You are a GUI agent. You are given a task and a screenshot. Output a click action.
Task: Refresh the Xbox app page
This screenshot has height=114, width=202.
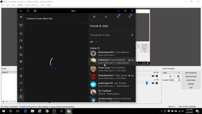pos(28,11)
